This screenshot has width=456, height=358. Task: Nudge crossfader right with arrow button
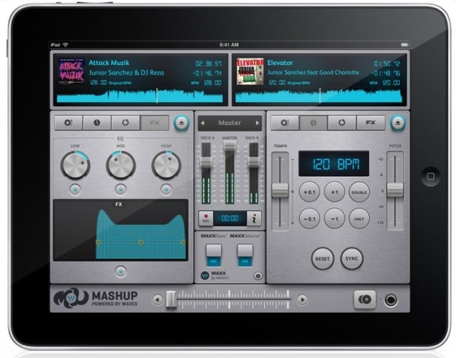[302, 300]
